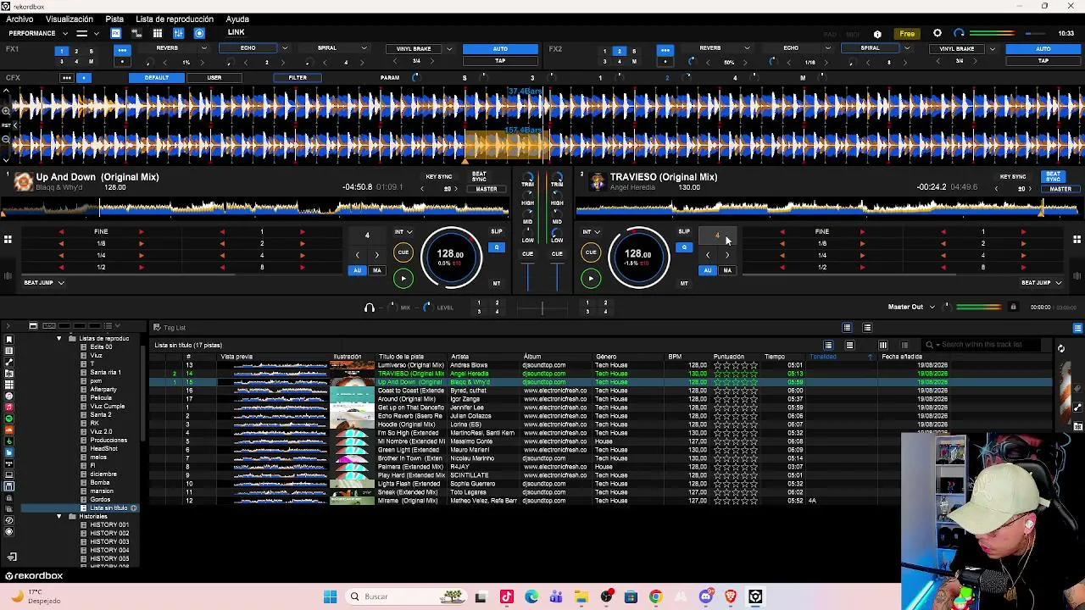Click the rekordbox taskbar icon
This screenshot has width=1085, height=610.
tap(755, 596)
